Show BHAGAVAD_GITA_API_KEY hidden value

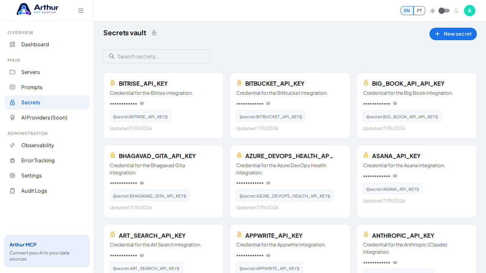coord(142,183)
